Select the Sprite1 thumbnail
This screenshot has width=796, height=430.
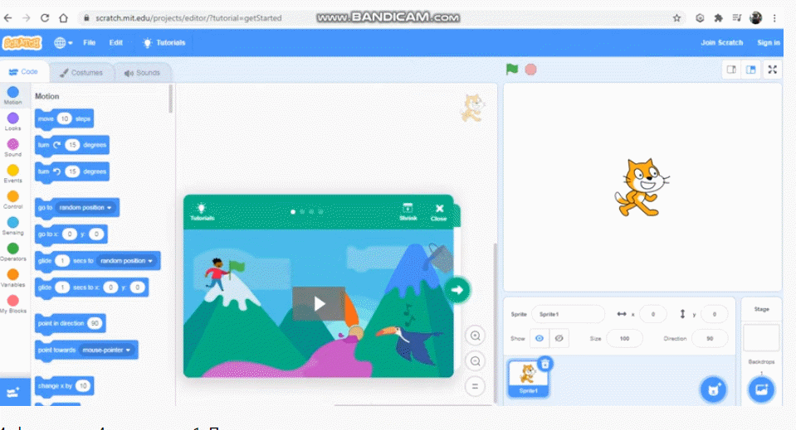point(528,379)
